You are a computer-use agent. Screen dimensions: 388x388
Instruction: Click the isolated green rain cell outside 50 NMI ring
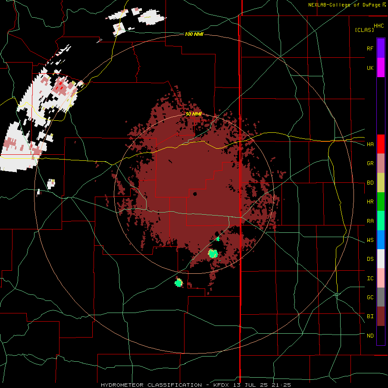[178, 282]
